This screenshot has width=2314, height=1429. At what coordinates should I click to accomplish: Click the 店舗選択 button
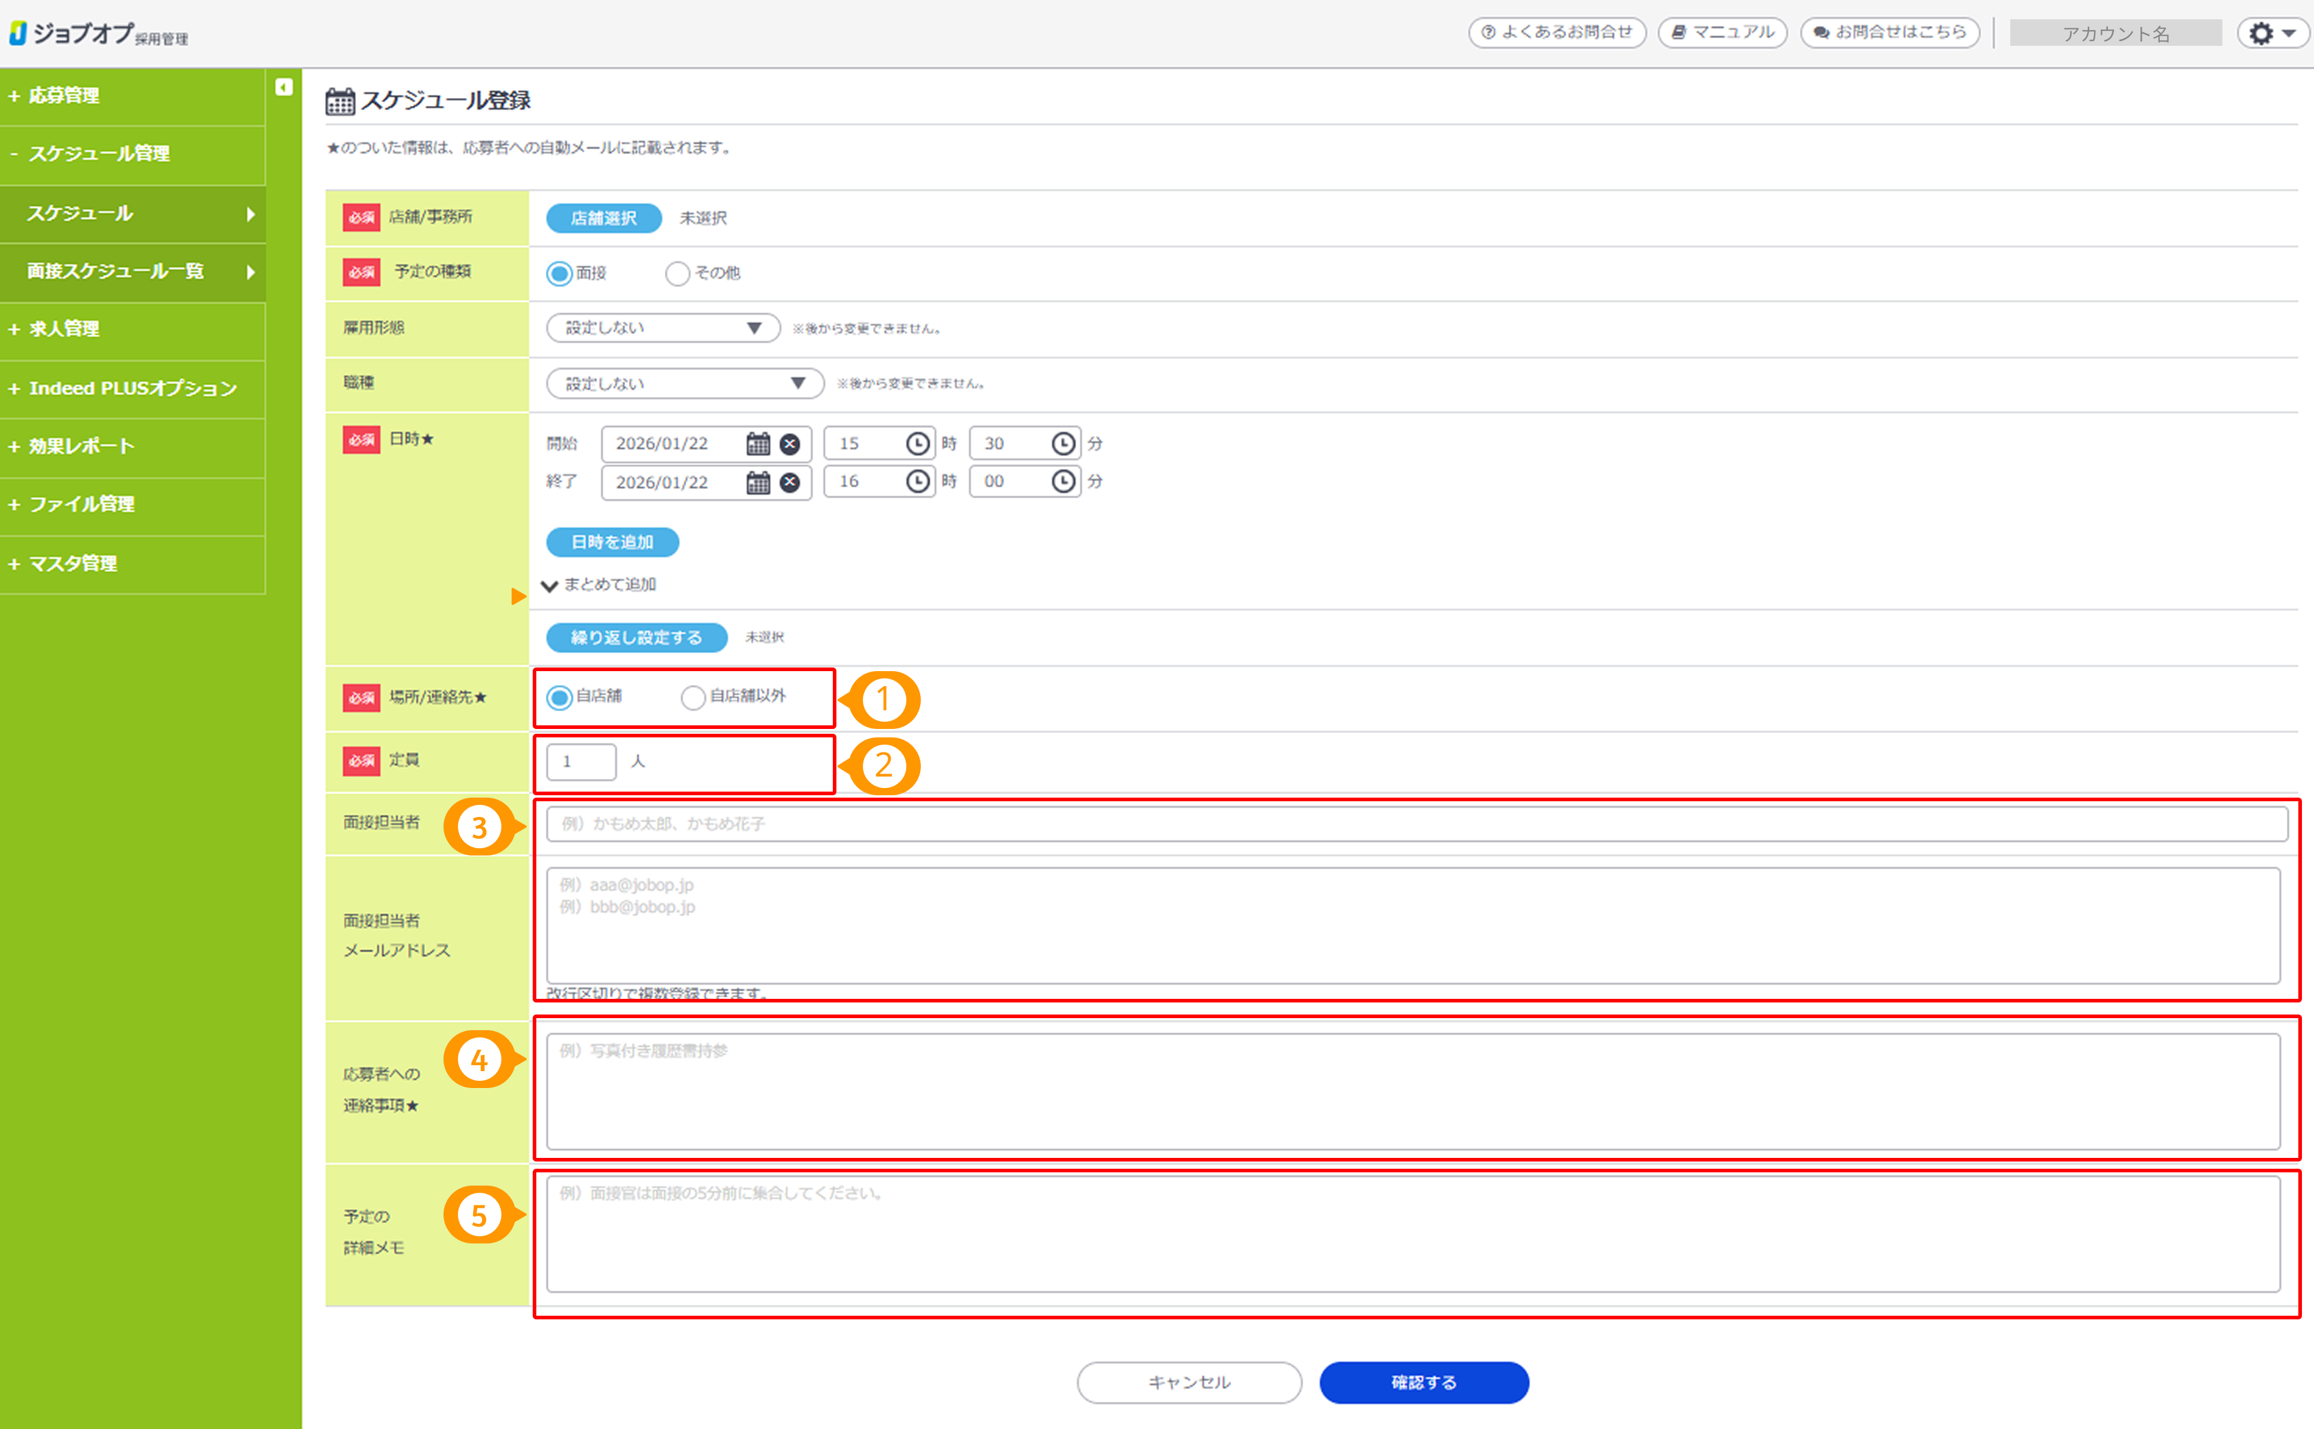pos(603,218)
